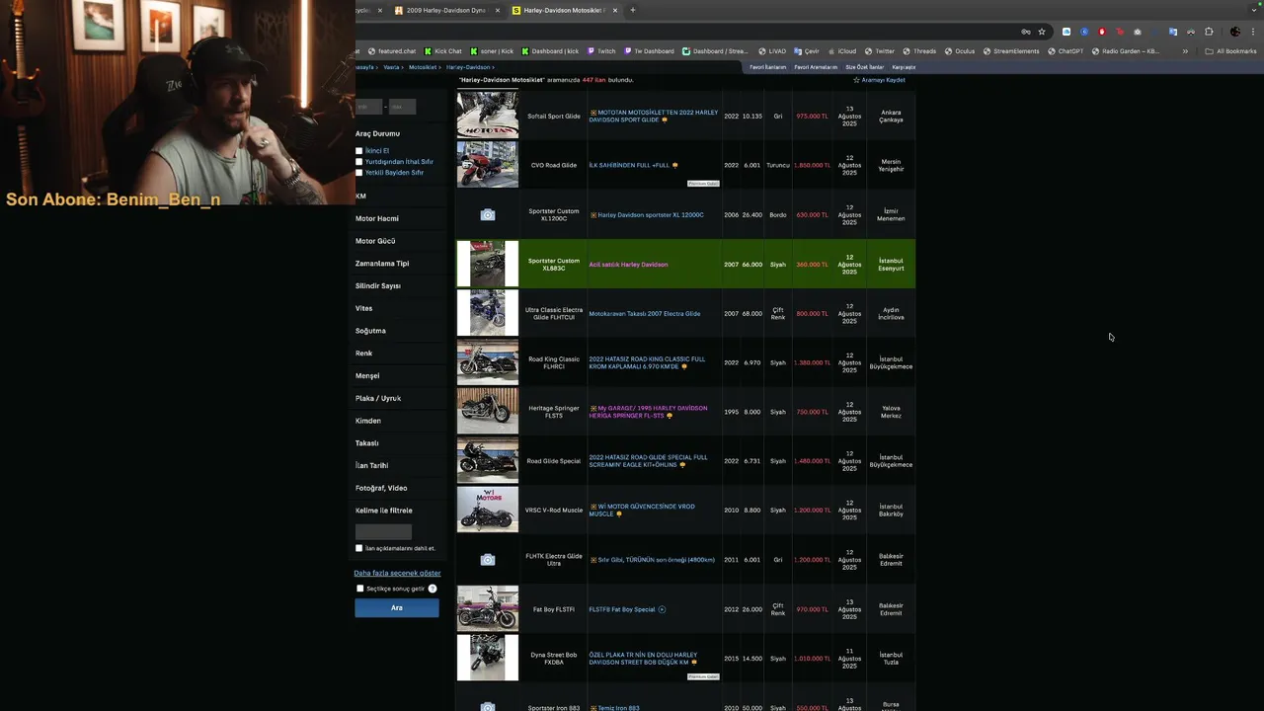Viewport: 1264px width, 711px height.
Task: Click the Aramayı Kaydet link
Action: (879, 80)
